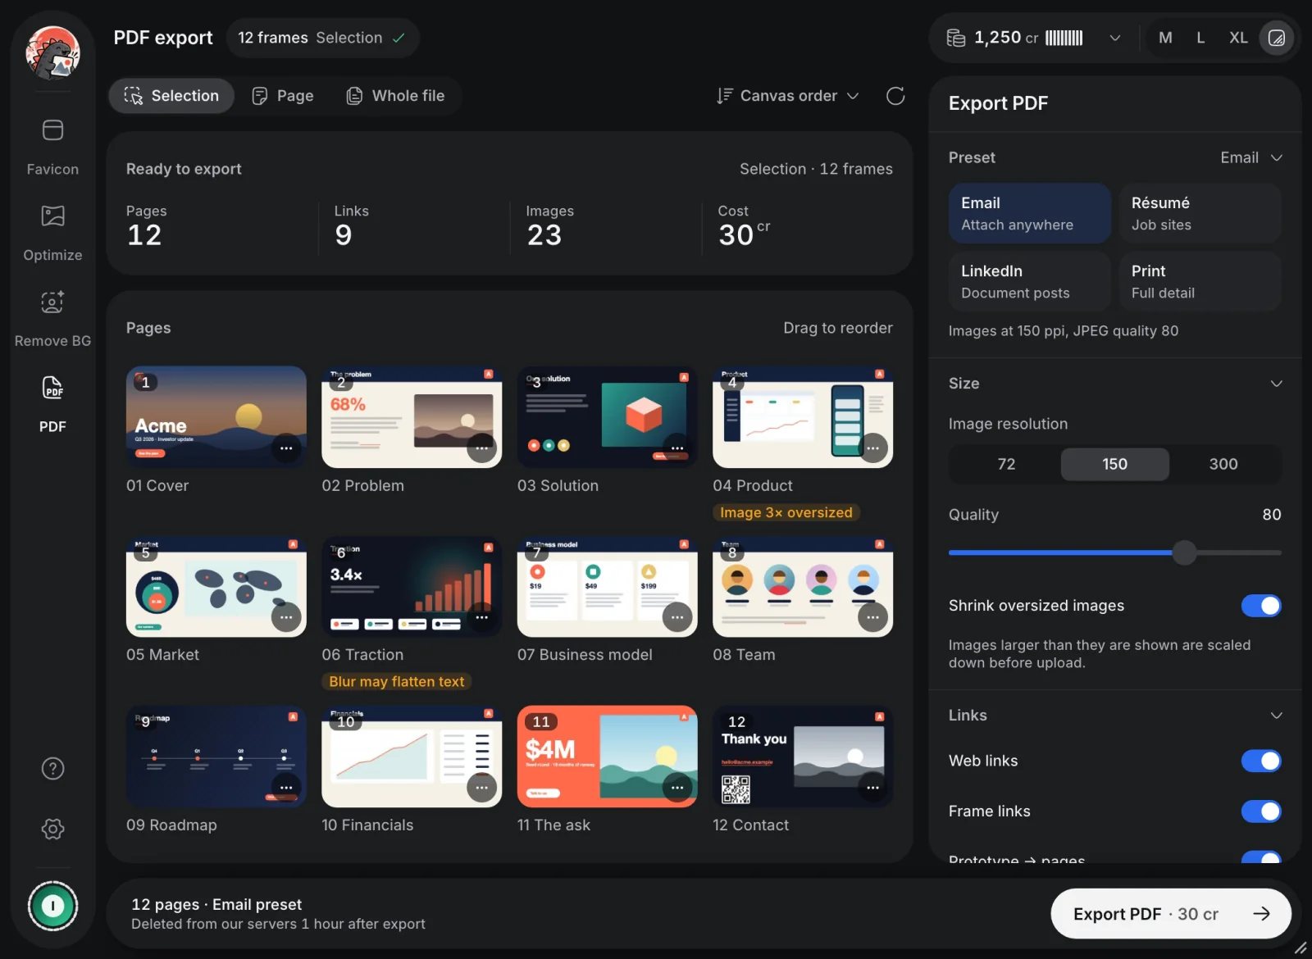Select the PDF tool icon
This screenshot has height=959, width=1312.
(x=52, y=387)
